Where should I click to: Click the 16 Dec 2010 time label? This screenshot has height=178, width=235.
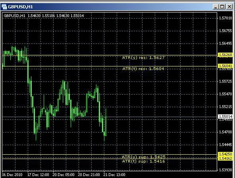[12, 175]
